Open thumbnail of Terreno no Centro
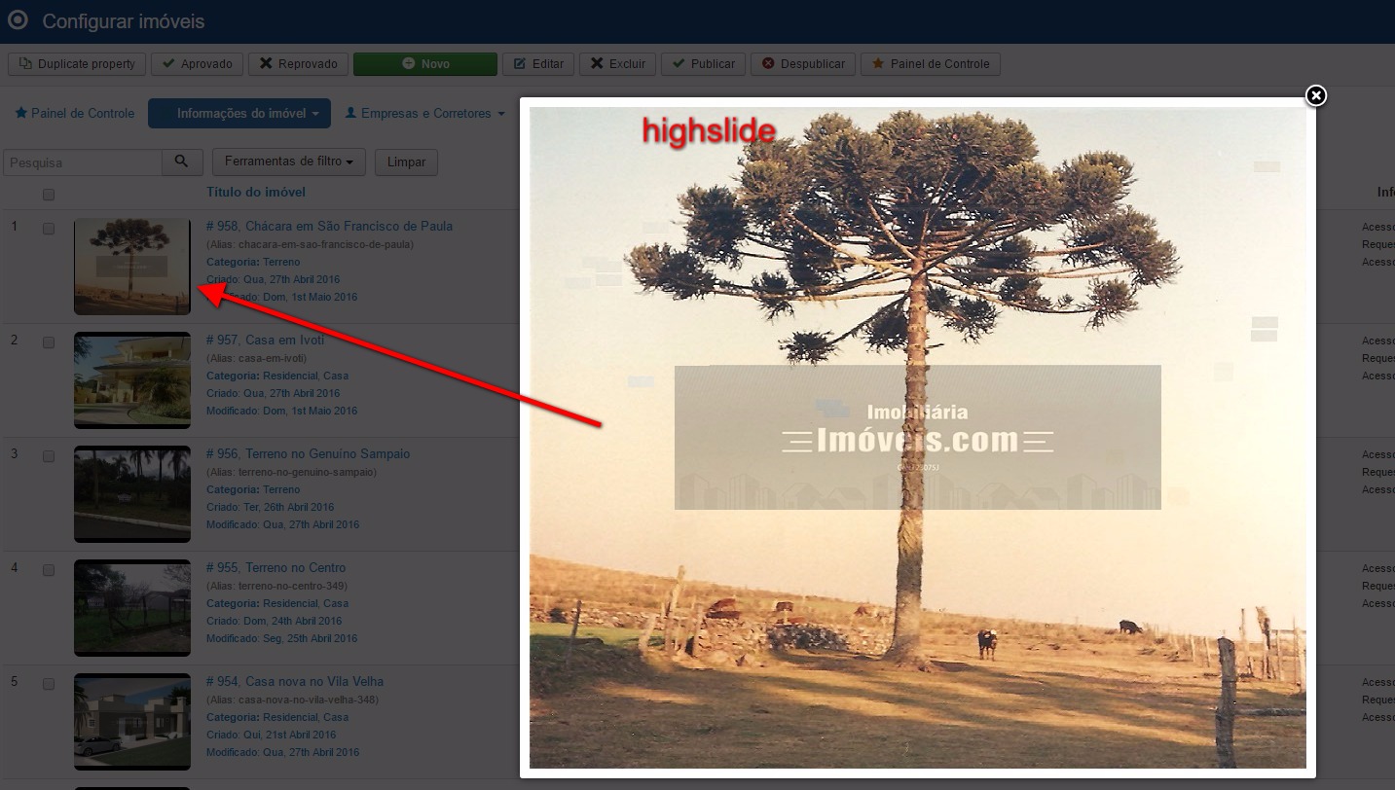Screen dimensions: 1395x790 [x=132, y=608]
